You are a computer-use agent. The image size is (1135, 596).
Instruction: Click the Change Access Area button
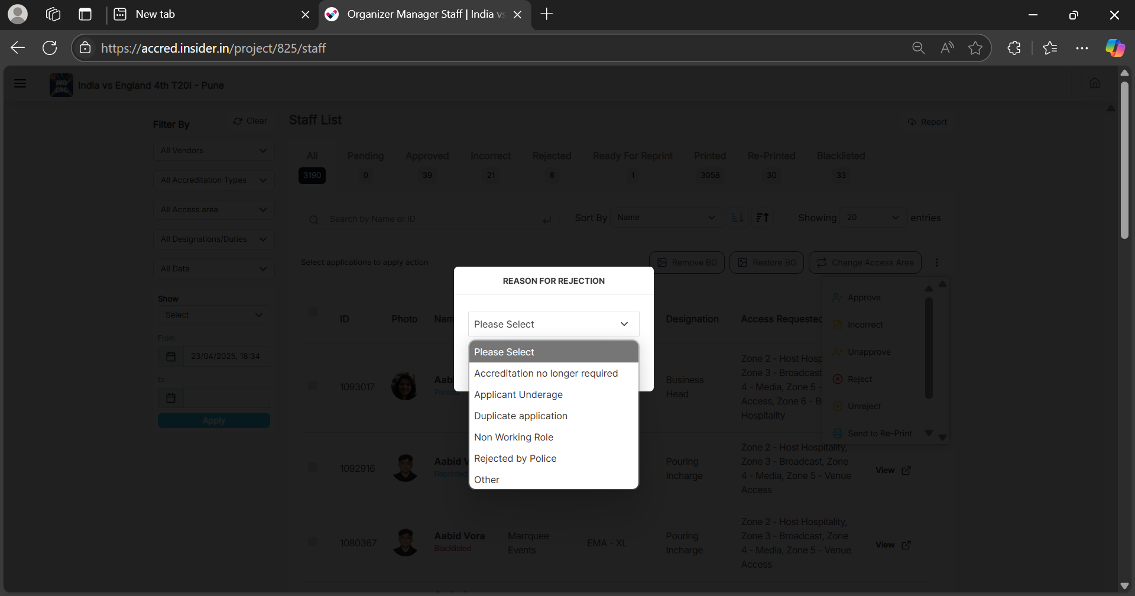tap(865, 263)
